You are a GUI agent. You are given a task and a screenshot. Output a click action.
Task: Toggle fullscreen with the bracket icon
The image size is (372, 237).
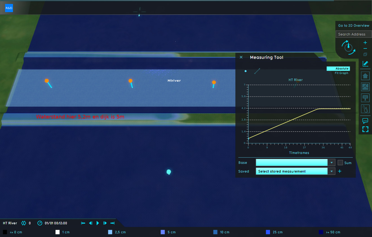[x=365, y=129]
